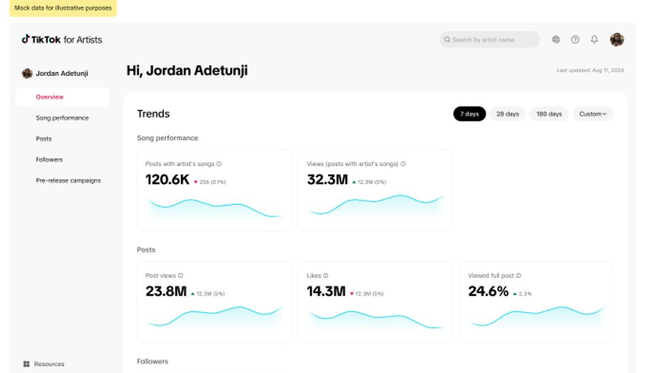645x373 pixels.
Task: Click info icon next to Likes
Action: [x=326, y=276]
